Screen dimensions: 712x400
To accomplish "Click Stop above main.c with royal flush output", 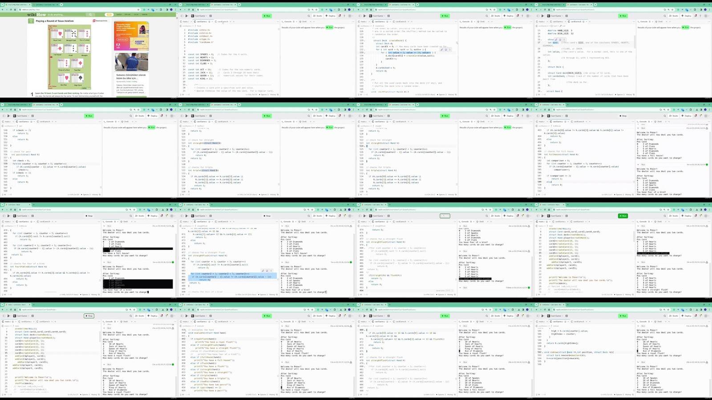I will click(x=89, y=316).
